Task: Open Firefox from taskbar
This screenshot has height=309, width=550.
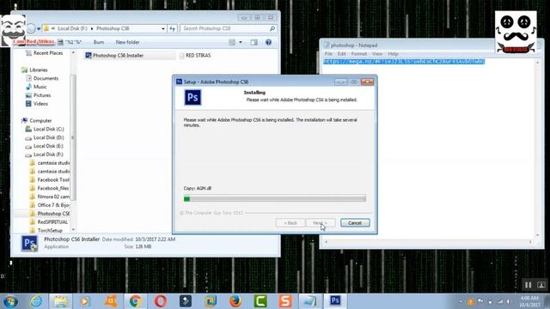Action: coord(235,301)
